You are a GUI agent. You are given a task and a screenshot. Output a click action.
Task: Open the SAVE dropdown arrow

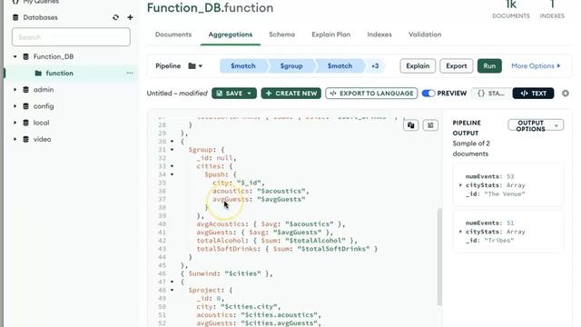[x=250, y=94]
